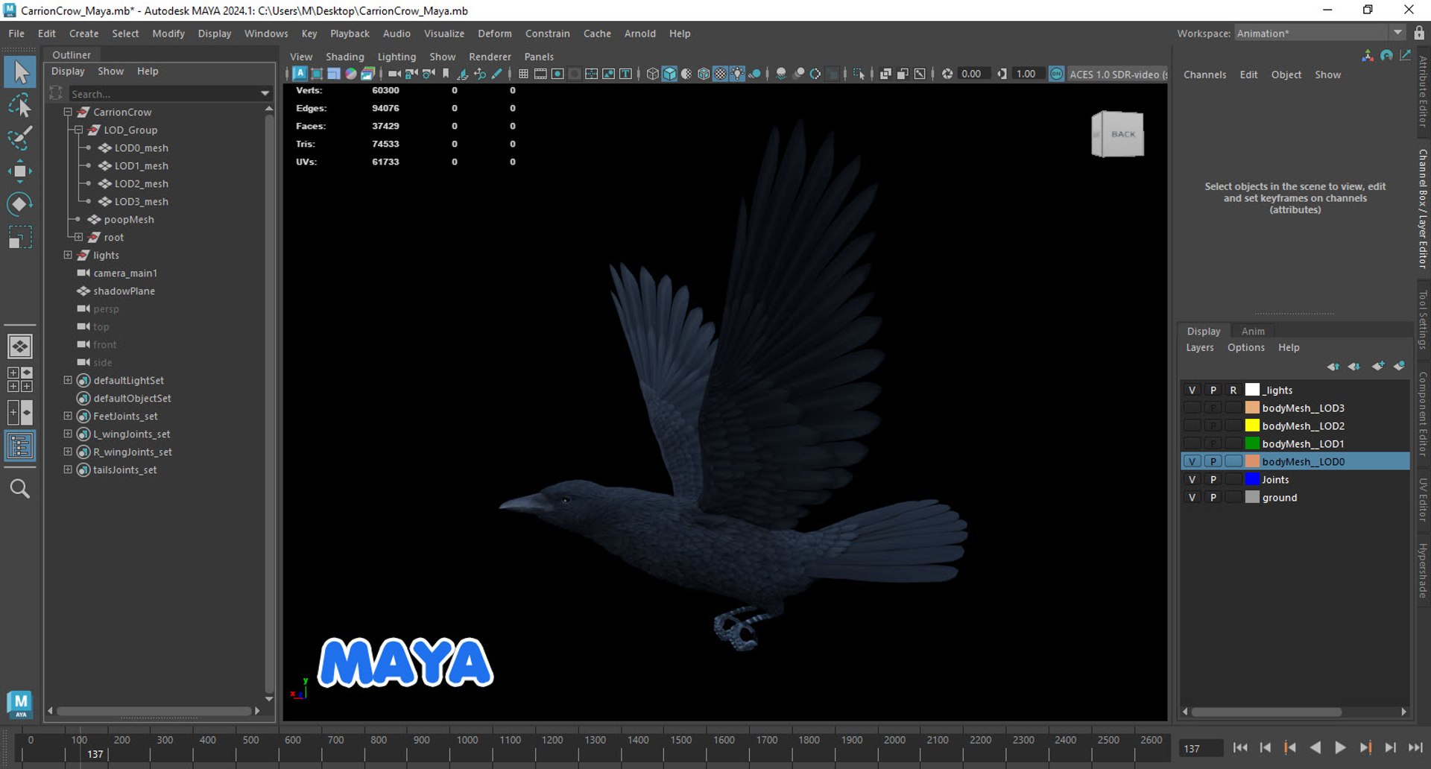Toggle visibility of bodyMesh__LOD3 layer
The image size is (1431, 769).
point(1192,408)
